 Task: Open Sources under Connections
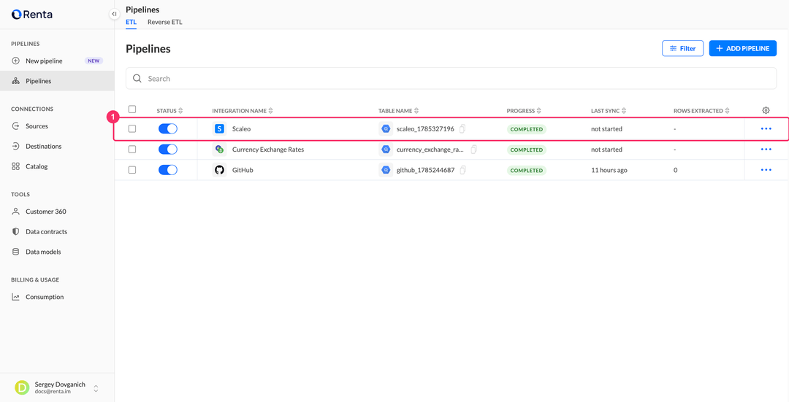point(57,126)
